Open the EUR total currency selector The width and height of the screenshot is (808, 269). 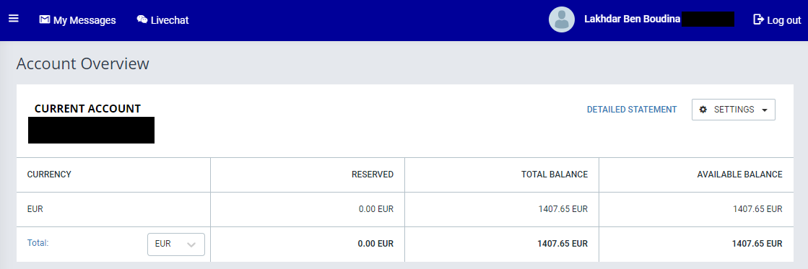(176, 244)
